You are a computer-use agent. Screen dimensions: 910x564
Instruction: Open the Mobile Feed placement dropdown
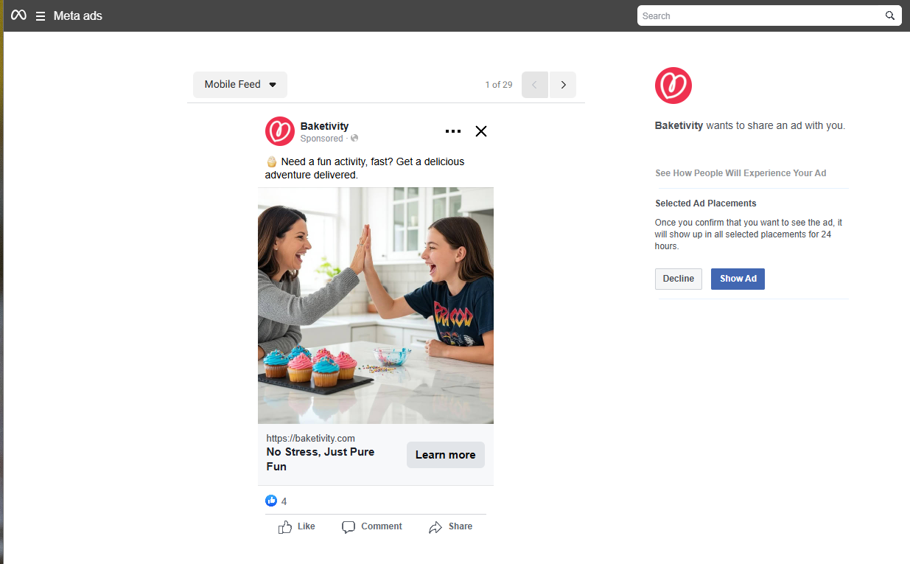click(240, 85)
